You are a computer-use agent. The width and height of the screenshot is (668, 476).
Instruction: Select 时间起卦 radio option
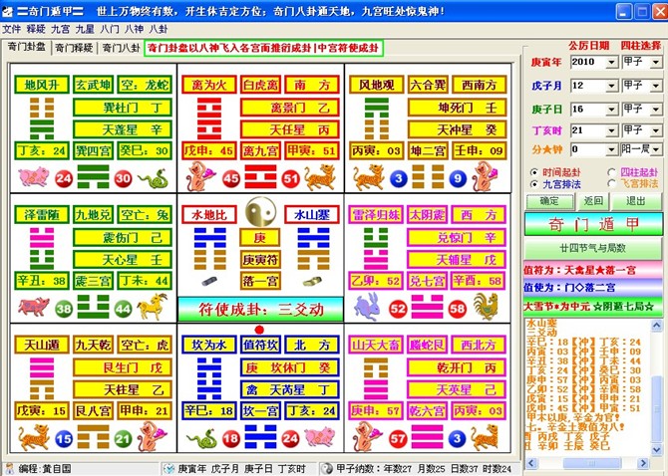point(533,172)
